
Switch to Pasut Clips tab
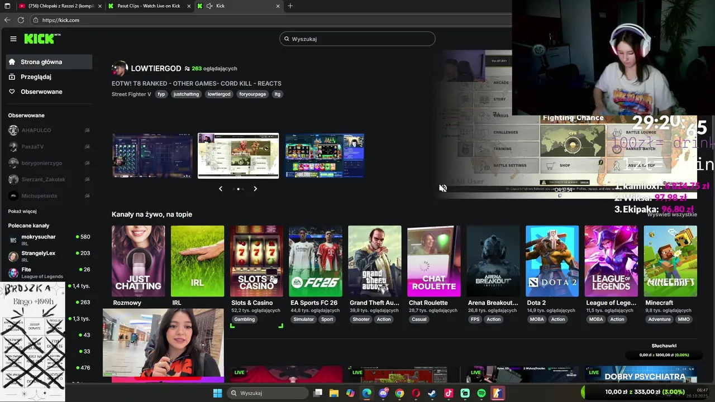[149, 6]
